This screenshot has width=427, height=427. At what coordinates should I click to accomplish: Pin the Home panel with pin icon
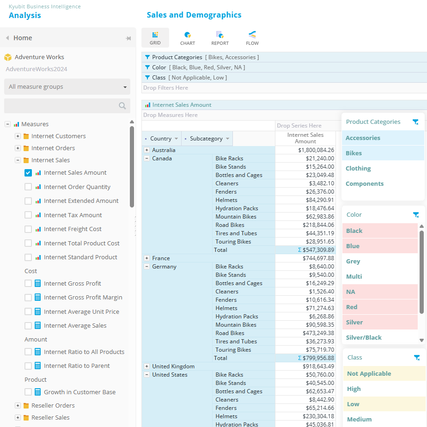pos(128,38)
